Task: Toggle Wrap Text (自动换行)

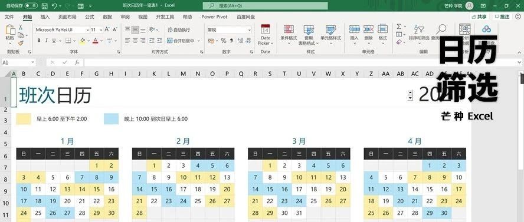Action: pos(179,29)
